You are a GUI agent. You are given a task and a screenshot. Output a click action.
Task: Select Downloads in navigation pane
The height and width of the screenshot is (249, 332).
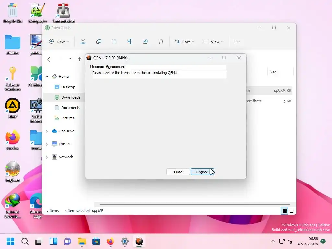point(67,97)
